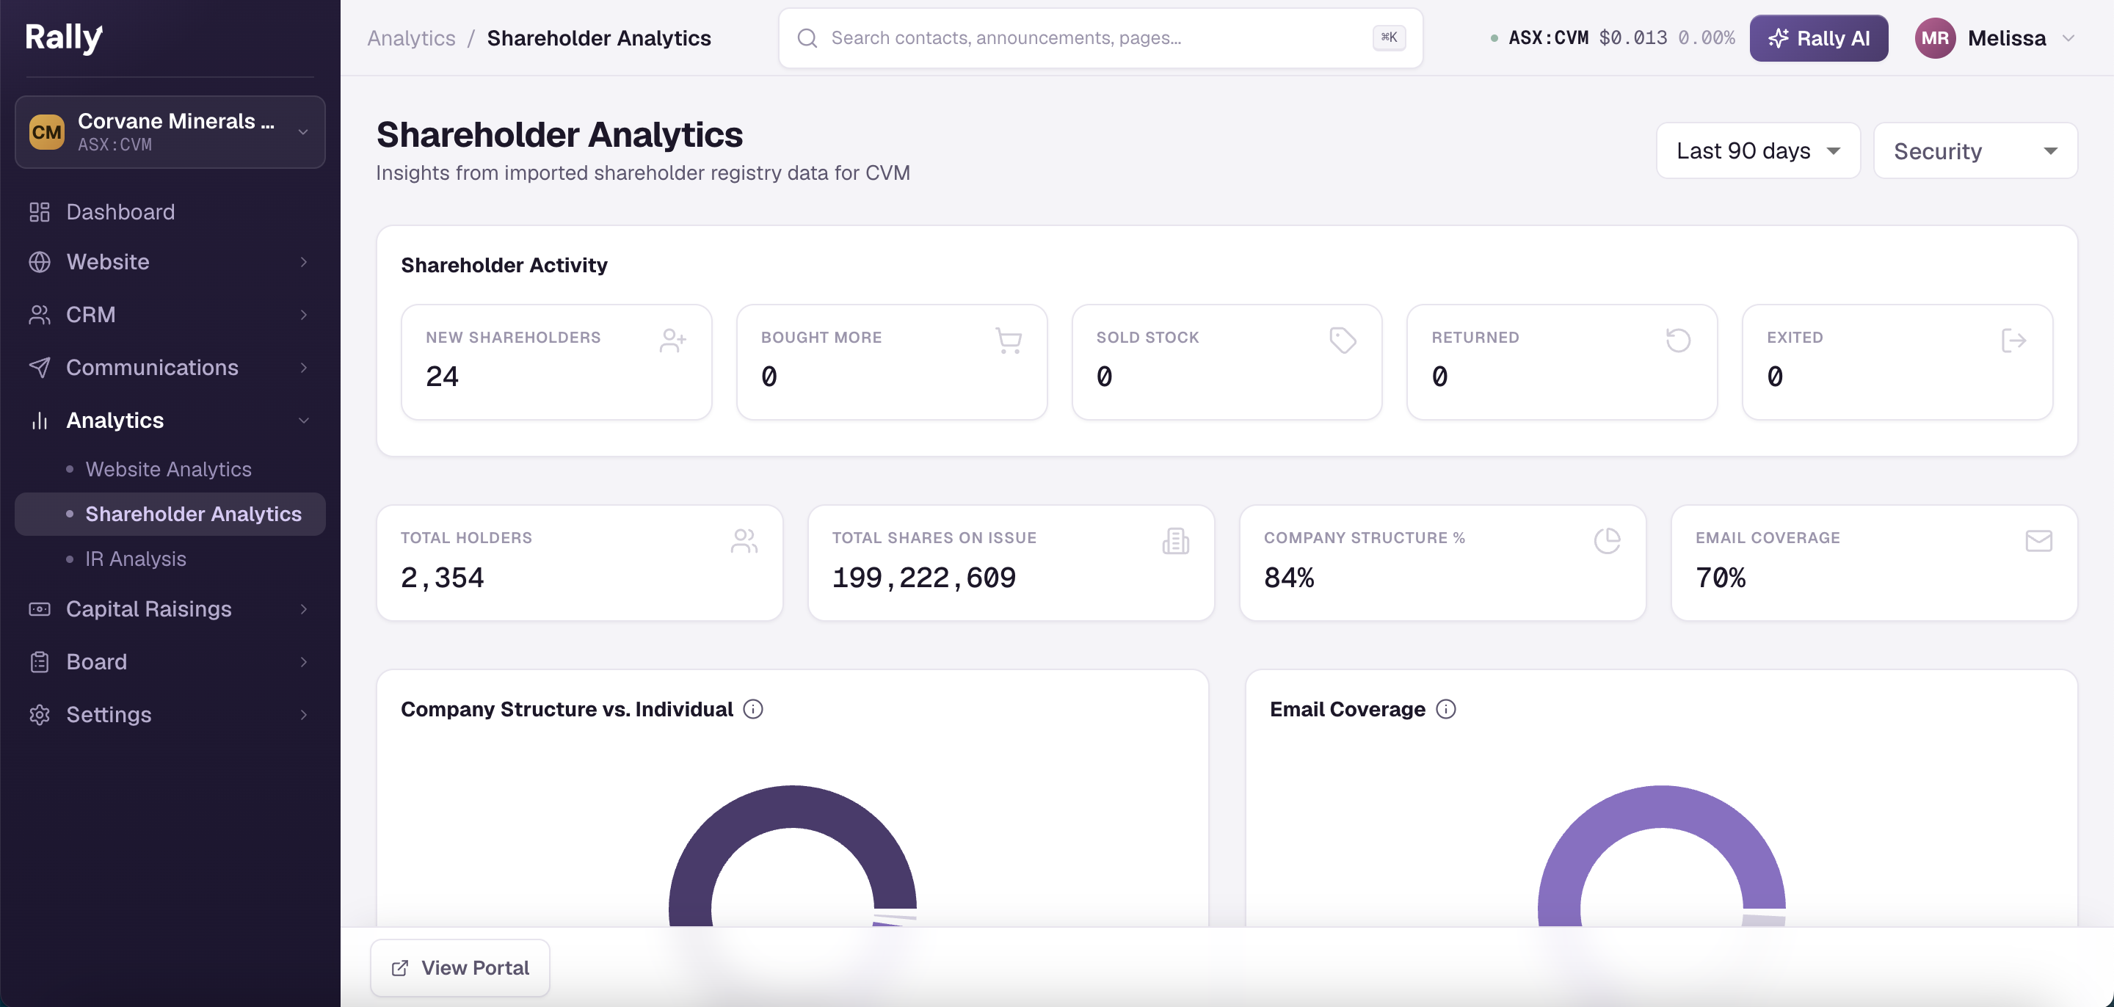Open the Melissa user menu chevron
The width and height of the screenshot is (2114, 1007).
click(x=2068, y=39)
